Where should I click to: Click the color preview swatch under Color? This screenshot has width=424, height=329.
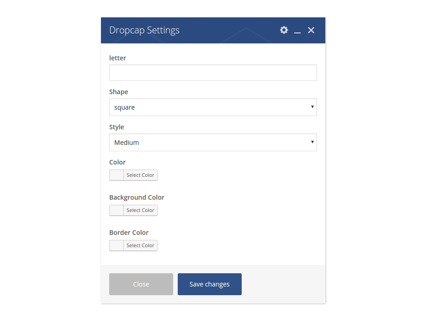point(117,175)
